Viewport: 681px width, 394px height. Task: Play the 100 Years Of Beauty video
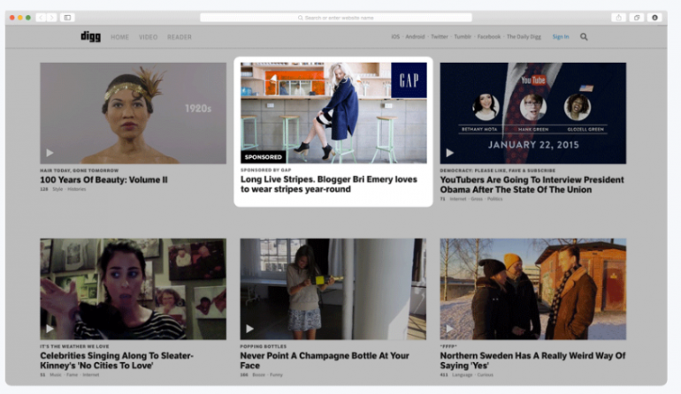point(50,153)
